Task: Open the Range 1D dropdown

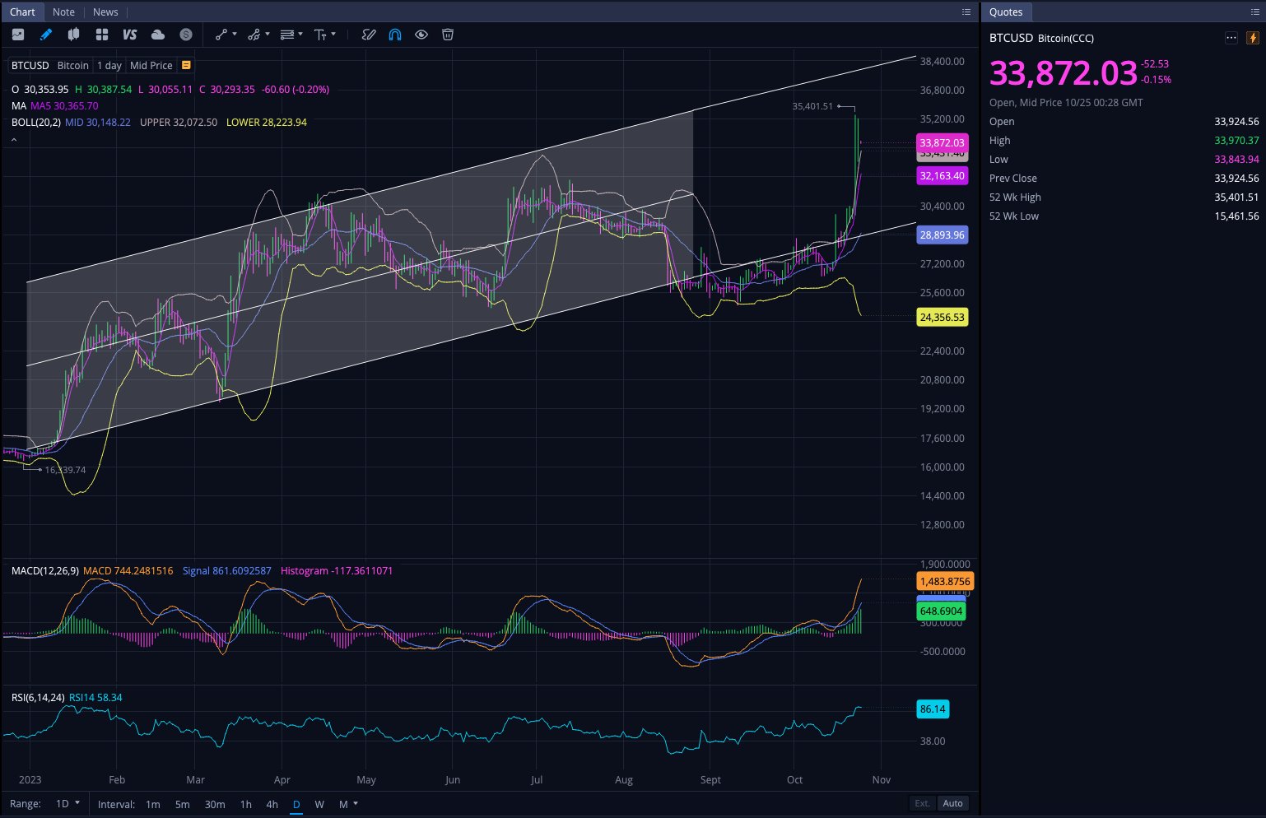Action: [x=67, y=804]
